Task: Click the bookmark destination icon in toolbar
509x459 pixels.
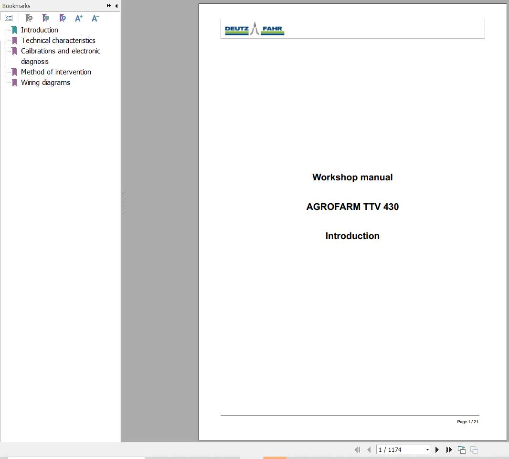Action: (63, 18)
